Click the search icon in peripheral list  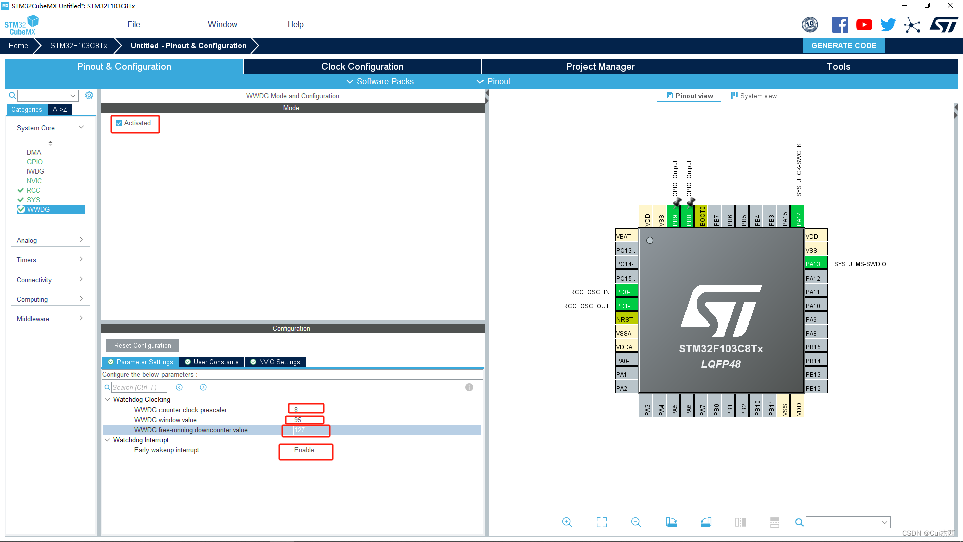tap(11, 95)
